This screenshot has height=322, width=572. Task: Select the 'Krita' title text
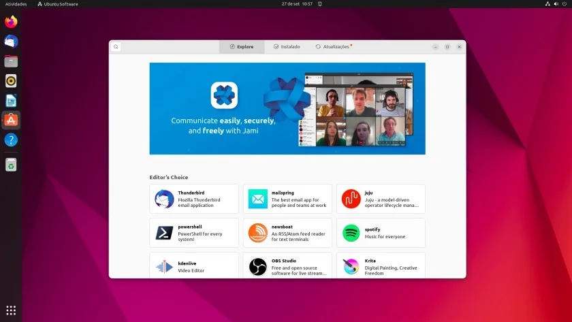(370, 261)
